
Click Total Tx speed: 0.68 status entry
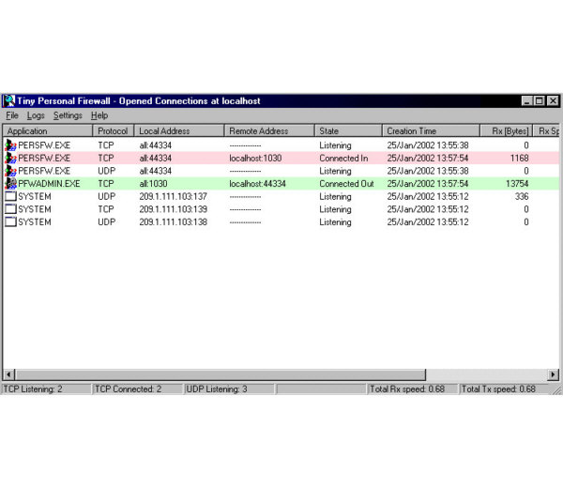tap(504, 389)
